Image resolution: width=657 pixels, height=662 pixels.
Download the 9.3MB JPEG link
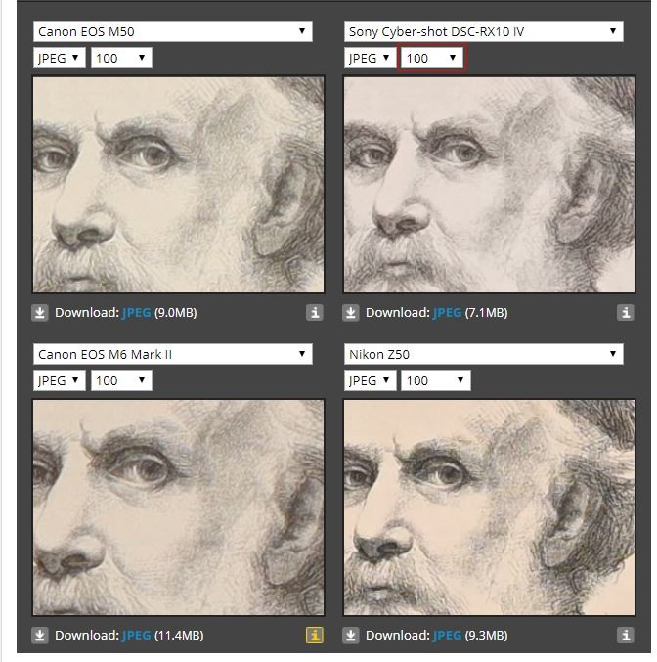(447, 636)
